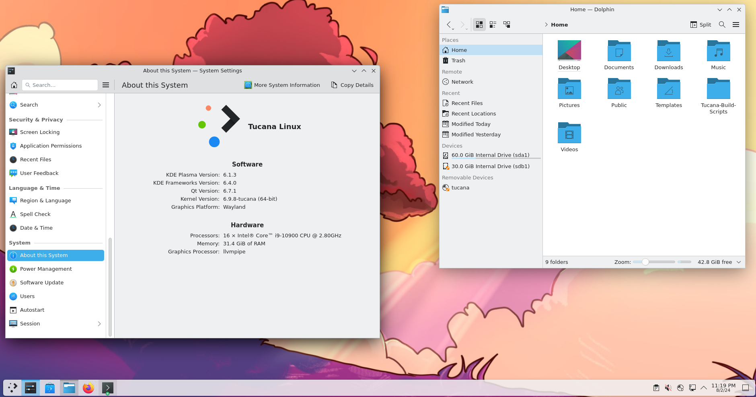Click the muted volume tray icon
The width and height of the screenshot is (756, 397).
(668, 388)
